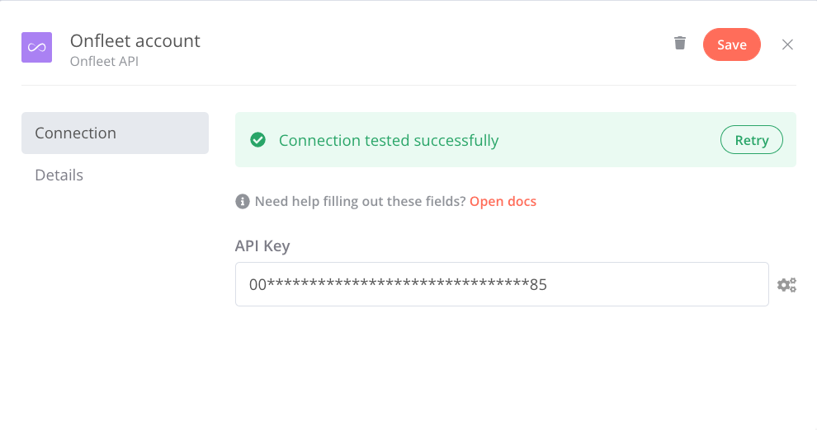
Task: Focus the masked API Key input field
Action: pos(502,284)
